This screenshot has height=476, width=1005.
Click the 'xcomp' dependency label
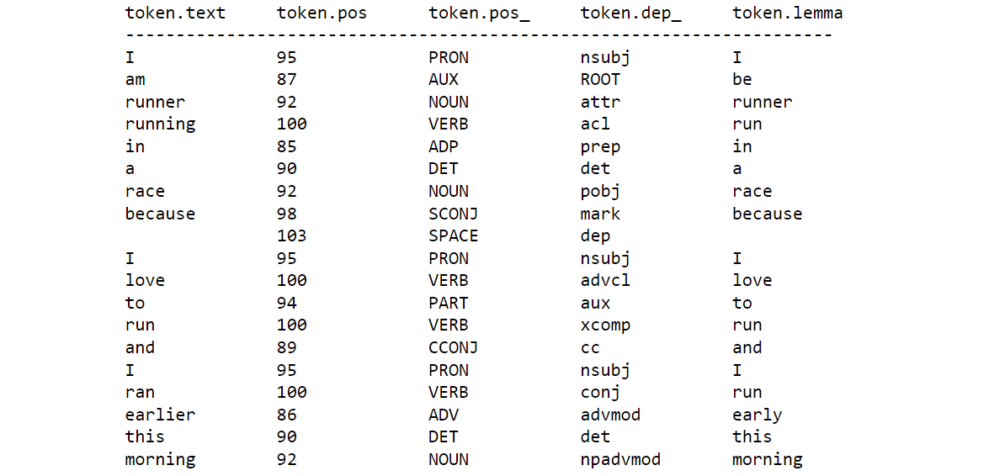click(606, 325)
